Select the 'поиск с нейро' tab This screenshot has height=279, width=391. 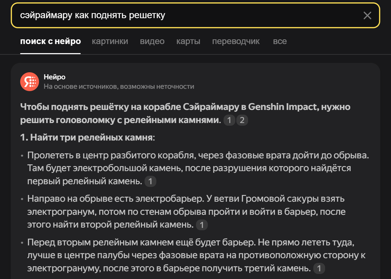(50, 41)
